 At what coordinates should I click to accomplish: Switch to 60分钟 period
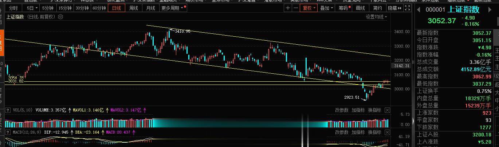tap(99, 8)
